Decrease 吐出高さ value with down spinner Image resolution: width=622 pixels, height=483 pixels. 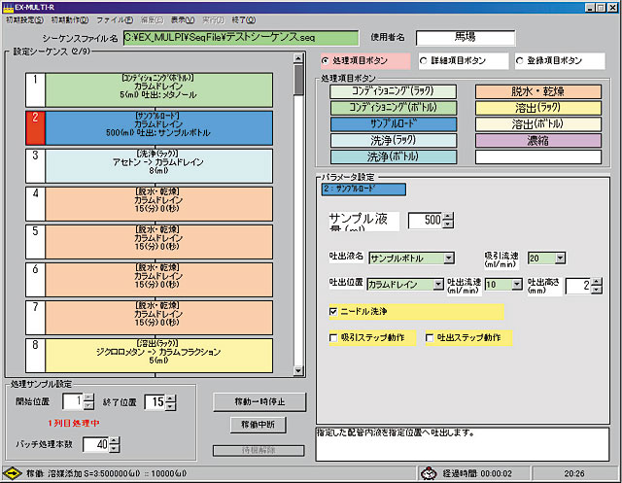[596, 290]
